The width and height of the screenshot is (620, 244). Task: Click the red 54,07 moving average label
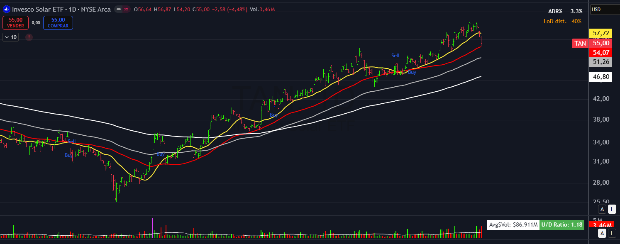pyautogui.click(x=601, y=52)
